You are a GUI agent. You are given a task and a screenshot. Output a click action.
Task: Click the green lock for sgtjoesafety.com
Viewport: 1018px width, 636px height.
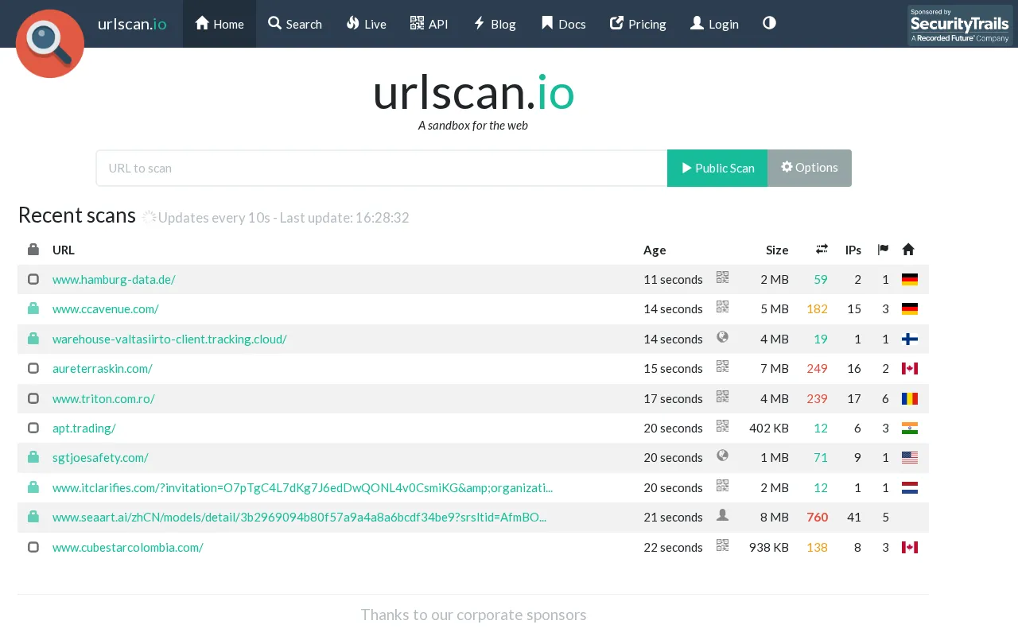(33, 457)
